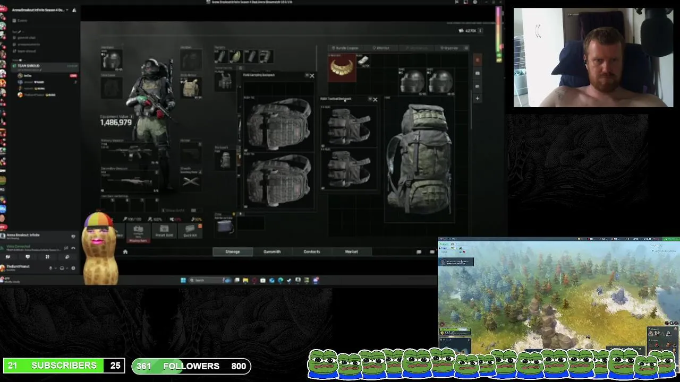Select the right helmet in the stash grid

pos(440,81)
